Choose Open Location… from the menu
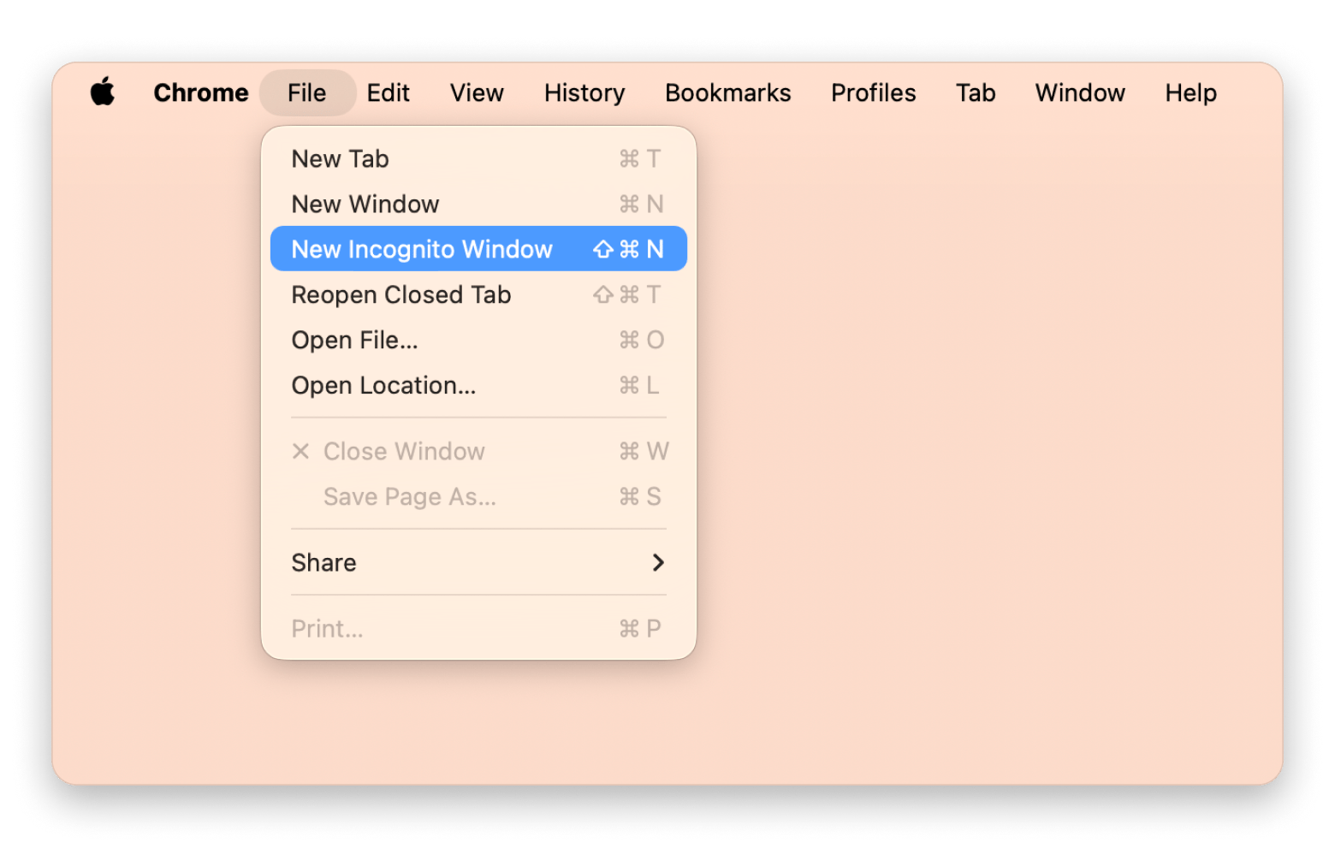Viewport: 1335px width, 854px height. (x=383, y=386)
